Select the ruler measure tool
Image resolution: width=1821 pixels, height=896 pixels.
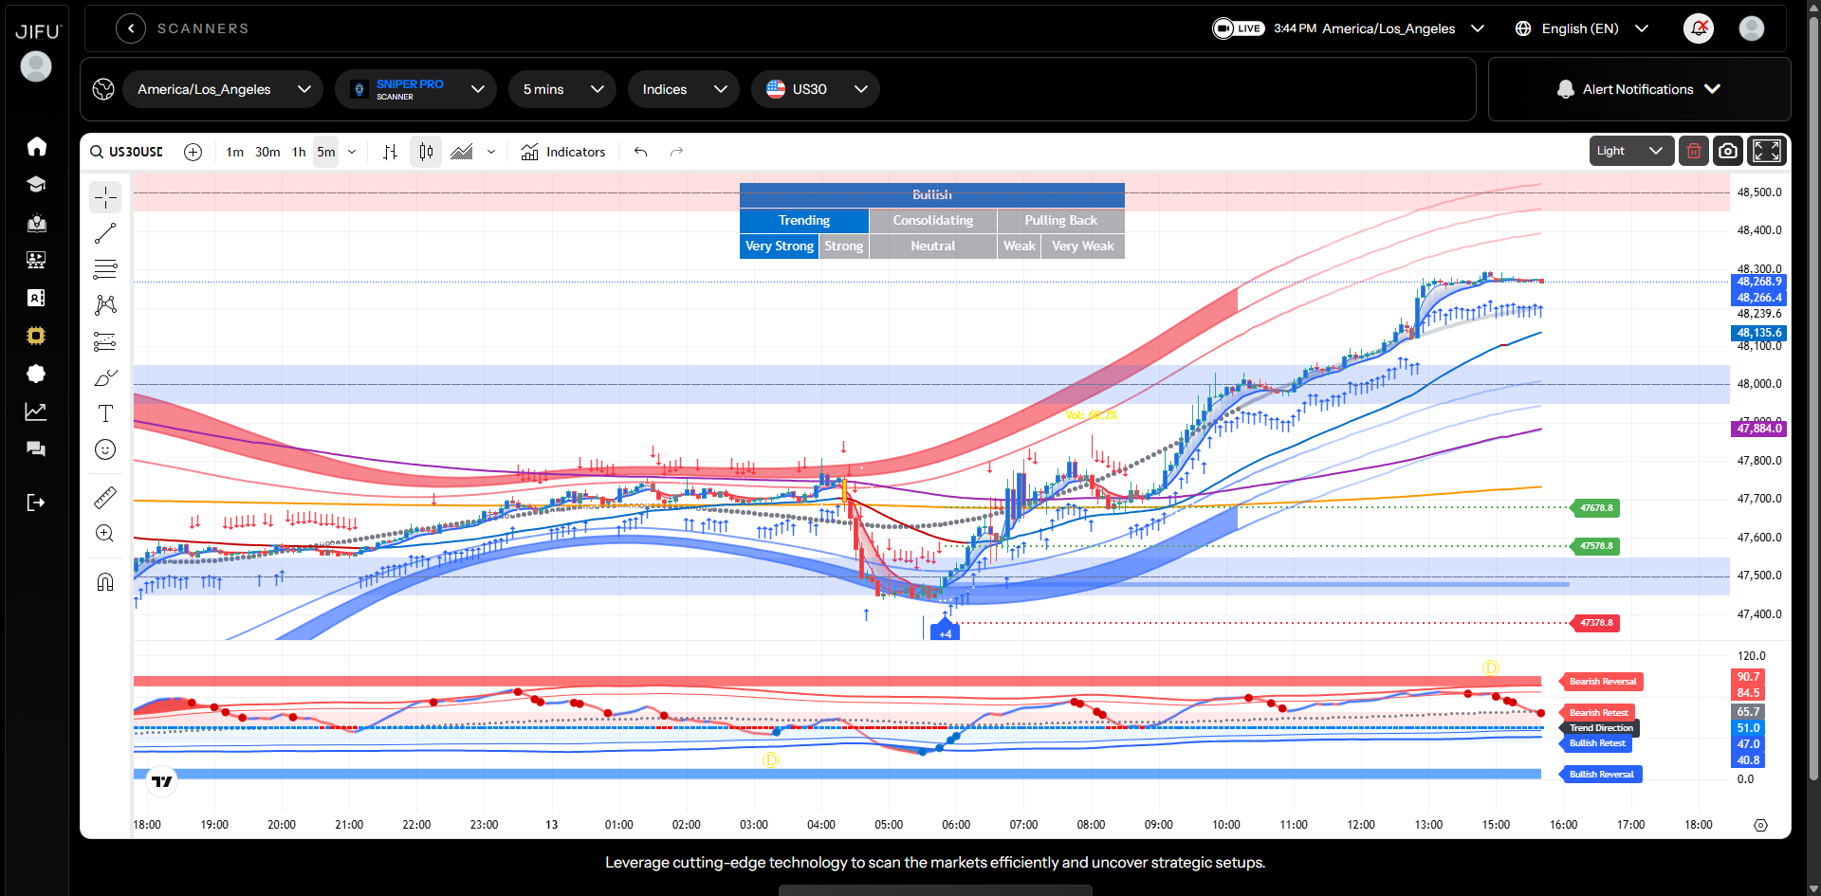tap(105, 497)
